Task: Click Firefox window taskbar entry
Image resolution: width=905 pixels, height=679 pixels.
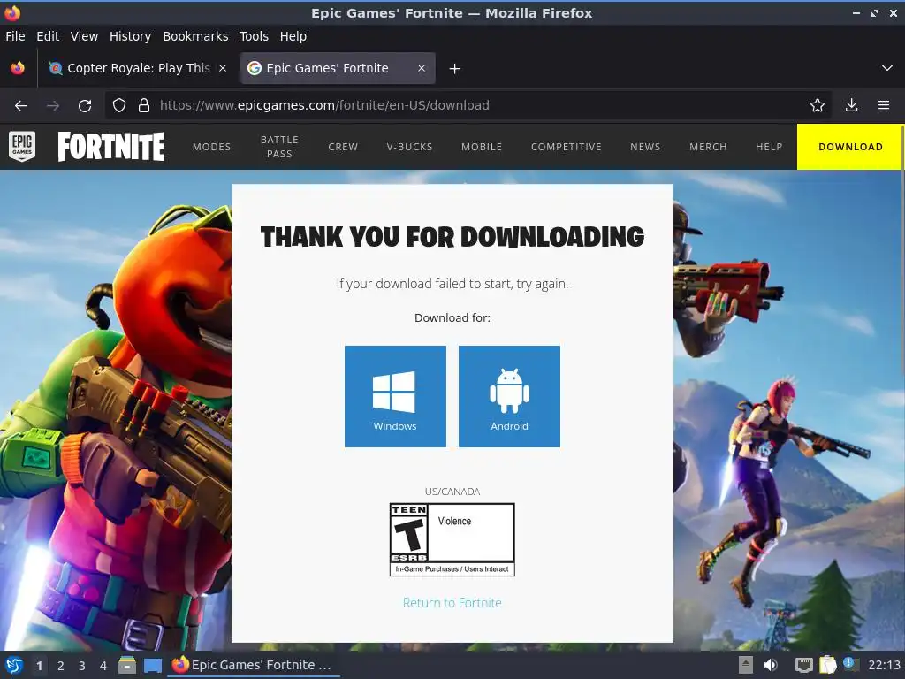Action: pos(254,665)
